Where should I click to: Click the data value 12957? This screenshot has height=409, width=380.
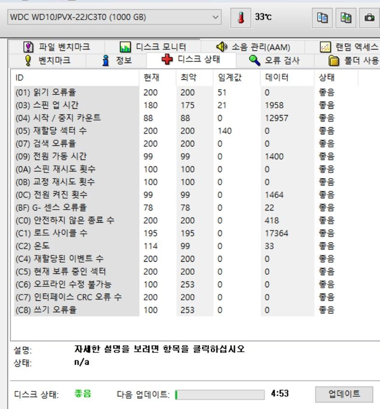[276, 118]
